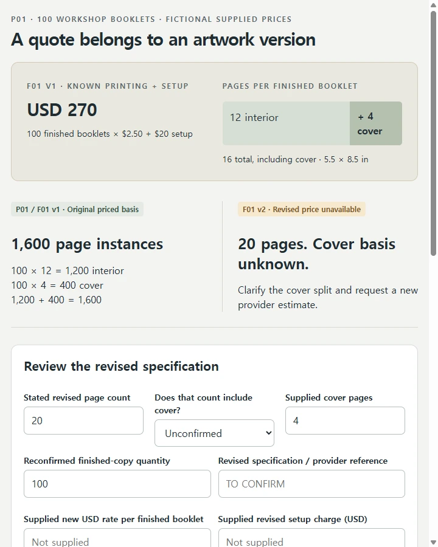Click the '20 pages. Cover basis unknown.' heading
This screenshot has height=547, width=438.
(x=317, y=254)
